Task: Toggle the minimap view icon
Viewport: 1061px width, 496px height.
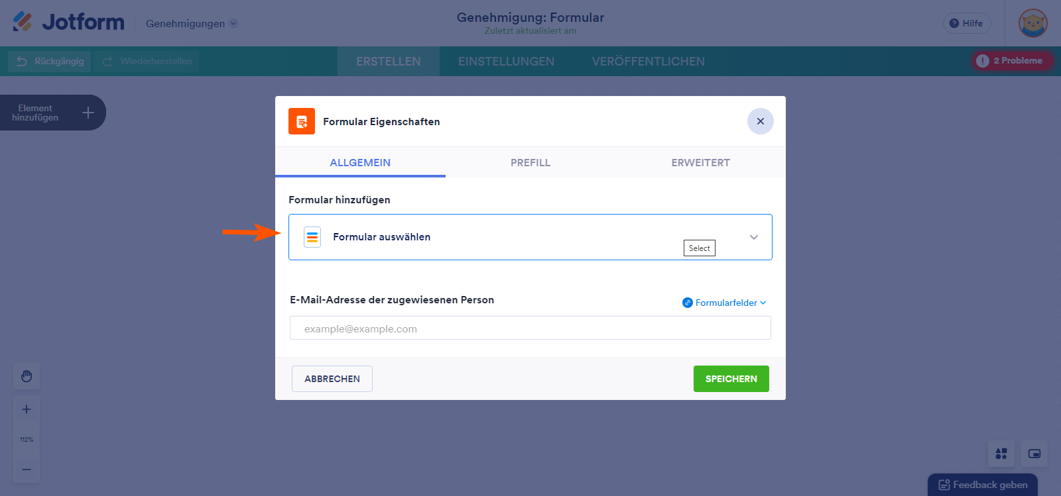Action: [x=1034, y=454]
